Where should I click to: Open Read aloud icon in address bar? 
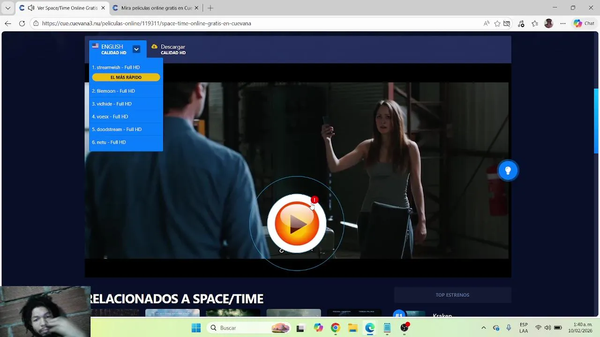[x=487, y=23]
